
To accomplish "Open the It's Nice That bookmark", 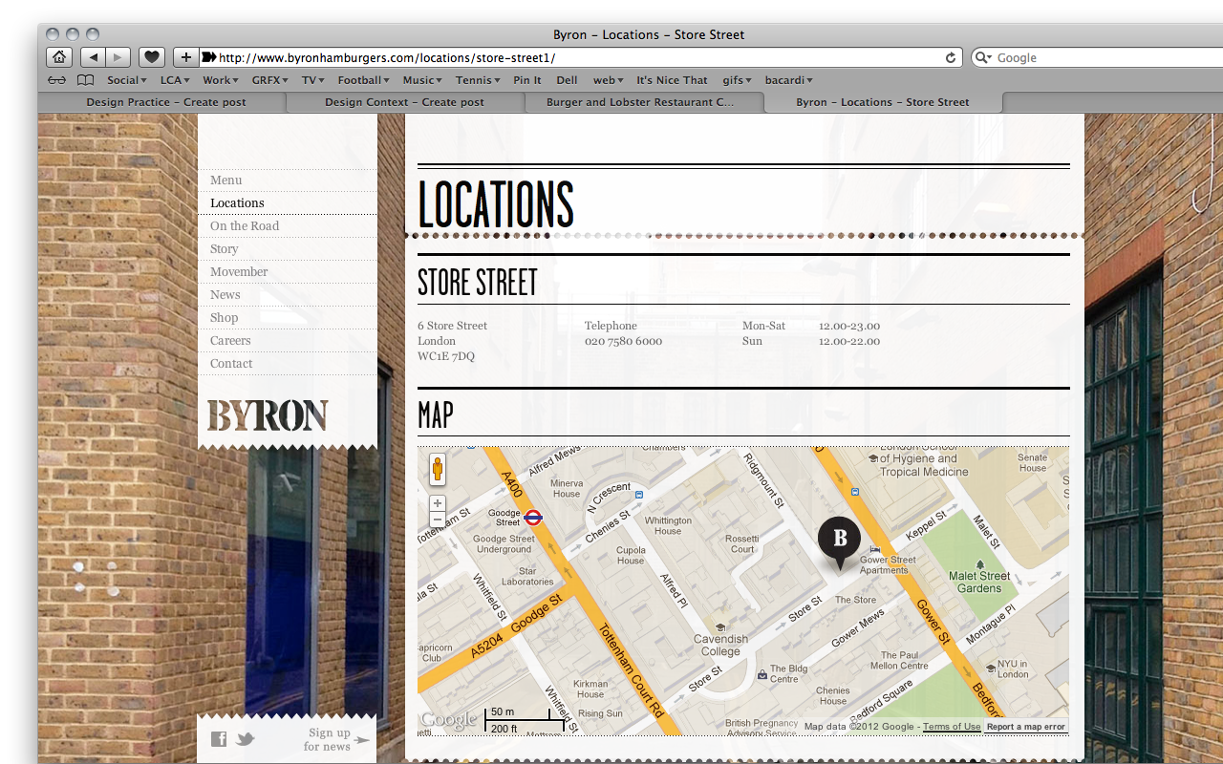I will (673, 80).
